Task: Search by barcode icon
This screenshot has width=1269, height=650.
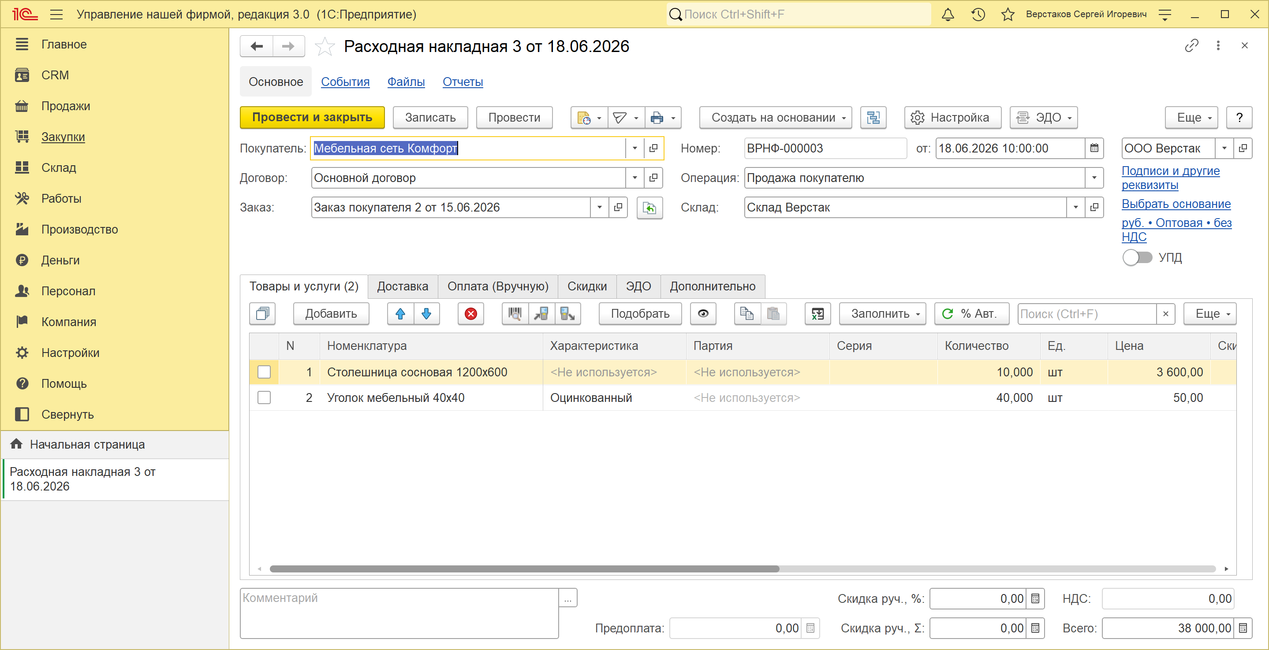Action: [515, 314]
